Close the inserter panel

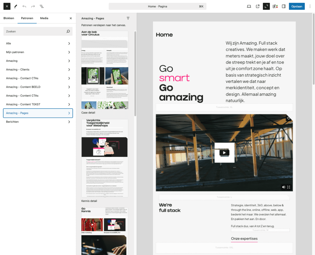tap(71, 18)
